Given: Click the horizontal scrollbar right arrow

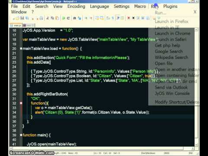Looking at the screenshot, I should tap(193, 148).
